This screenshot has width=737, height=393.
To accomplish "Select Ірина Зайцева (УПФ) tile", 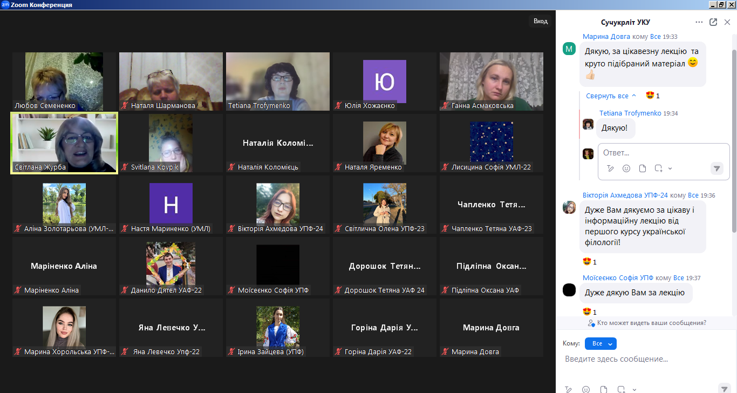I will click(278, 328).
